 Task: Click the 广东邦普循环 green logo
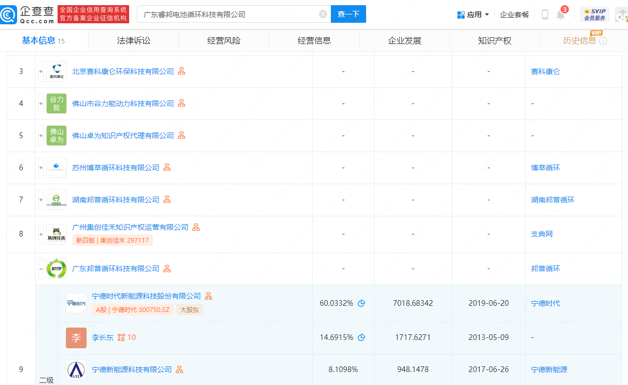point(57,269)
